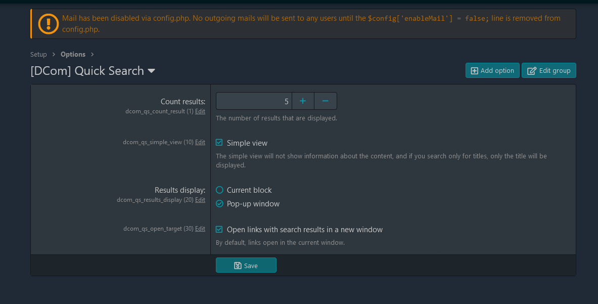598x304 pixels.
Task: Select the Current block radio option
Action: [x=219, y=190]
